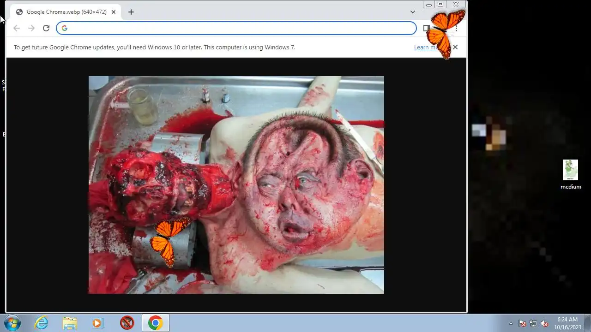Select the medium desktop icon
This screenshot has height=332, width=591.
[x=571, y=175]
